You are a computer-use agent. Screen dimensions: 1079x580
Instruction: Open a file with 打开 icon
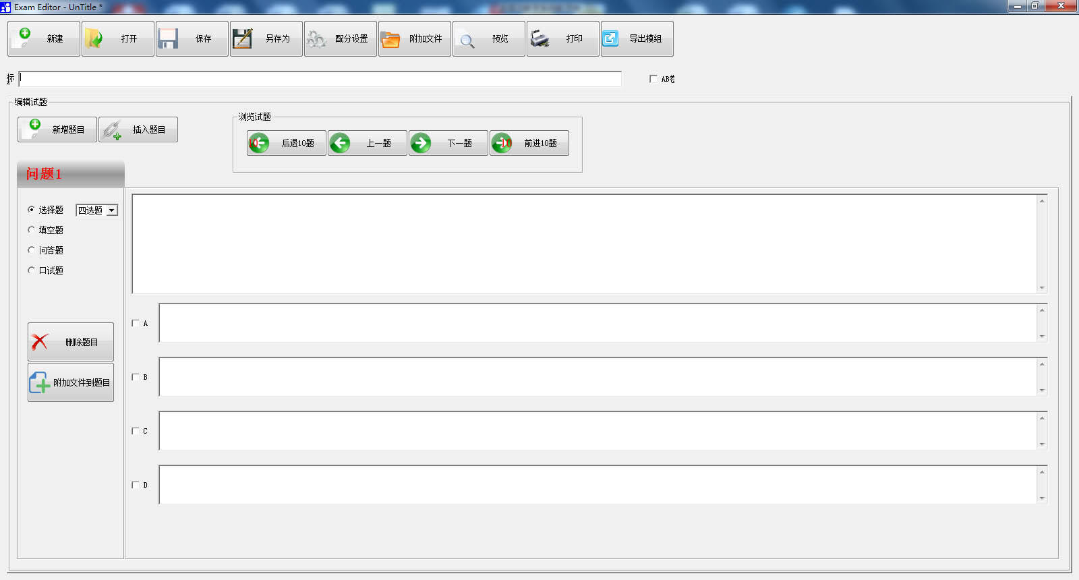94,38
